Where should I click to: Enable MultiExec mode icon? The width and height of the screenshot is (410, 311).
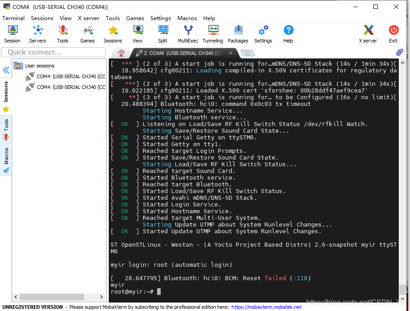click(188, 34)
